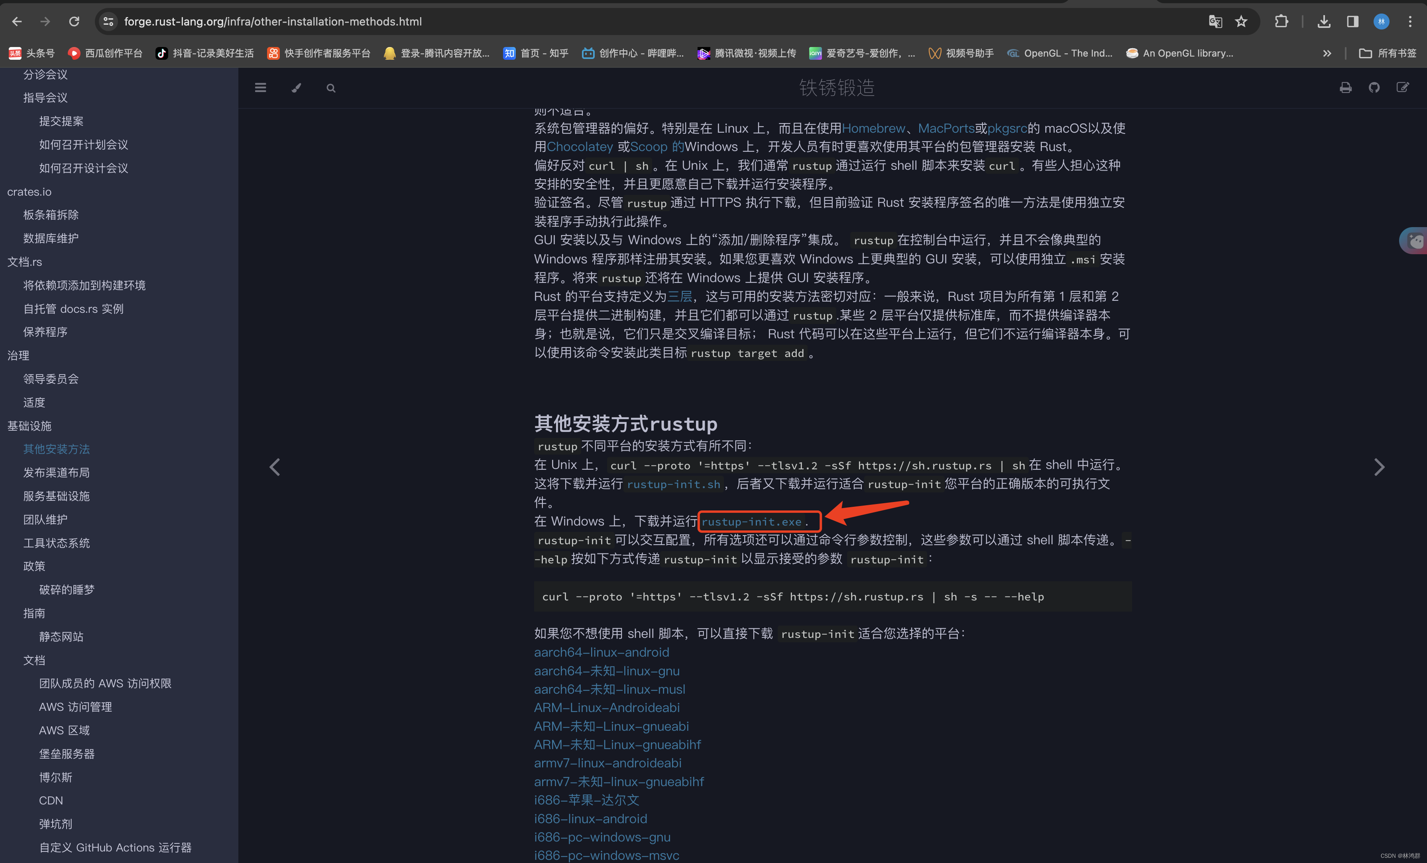Click the rustup-init.exe download link
Viewport: 1427px width, 863px height.
751,522
